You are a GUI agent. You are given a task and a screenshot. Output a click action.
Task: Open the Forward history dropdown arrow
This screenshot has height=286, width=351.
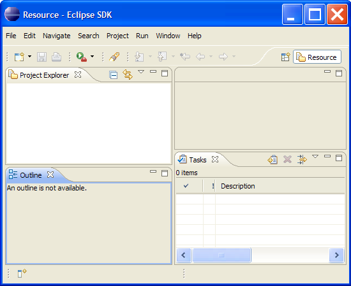[x=234, y=57]
